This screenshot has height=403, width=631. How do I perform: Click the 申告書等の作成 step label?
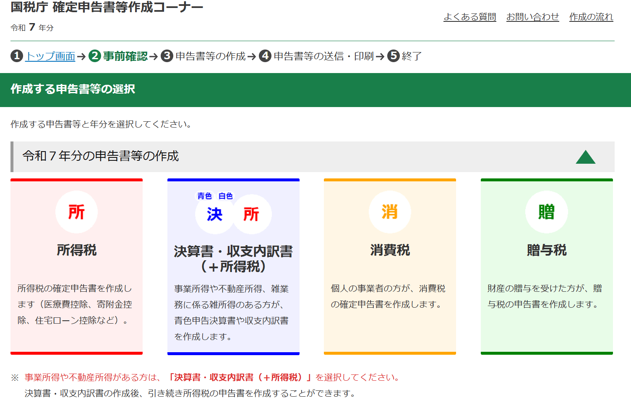[210, 56]
